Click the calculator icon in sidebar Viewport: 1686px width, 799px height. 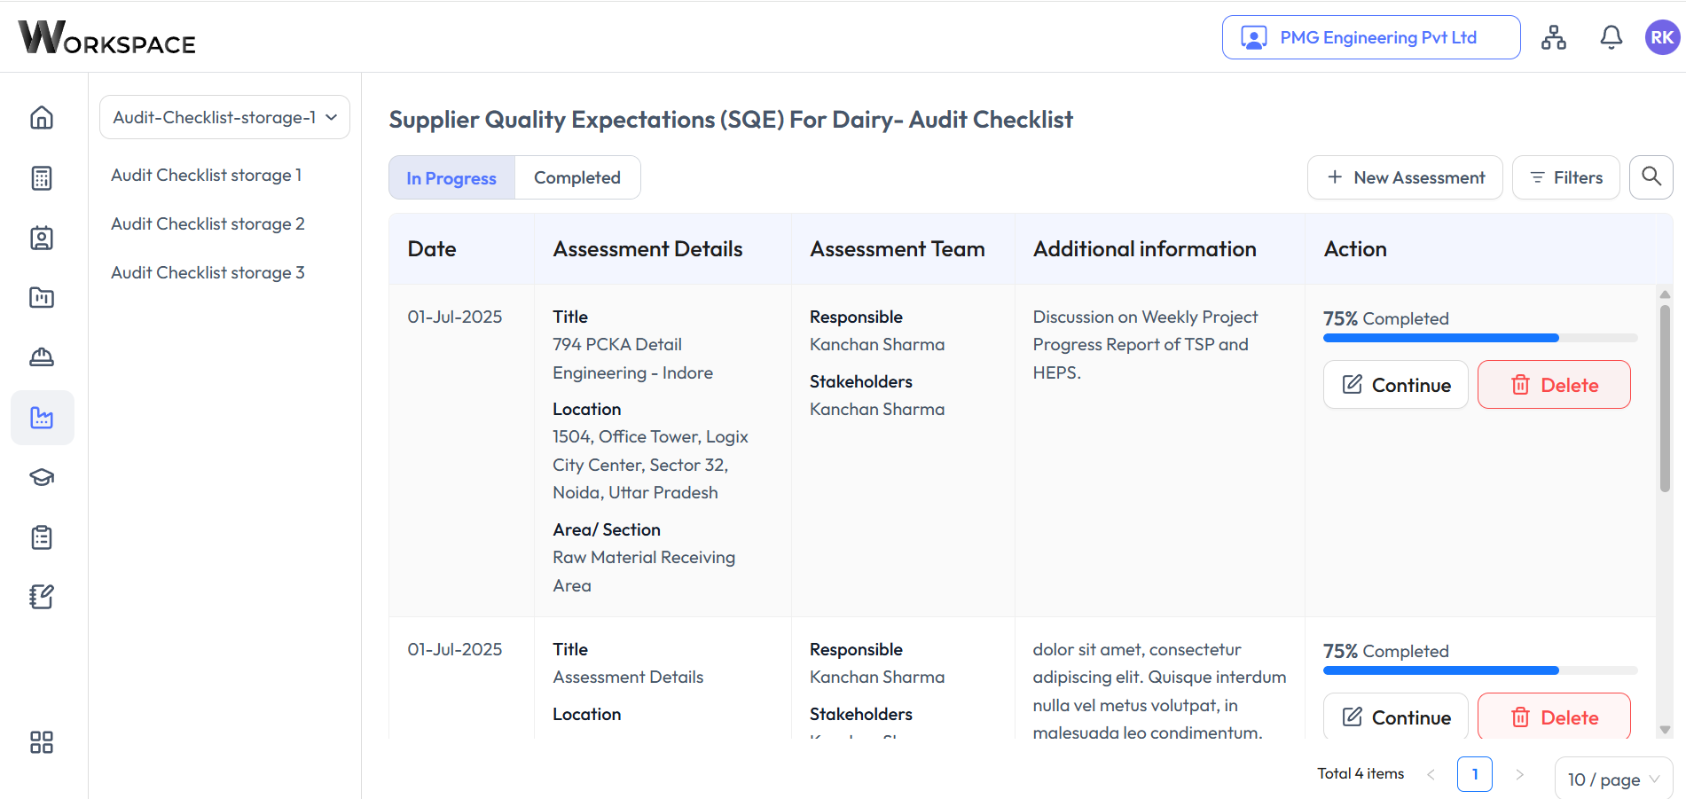point(42,178)
